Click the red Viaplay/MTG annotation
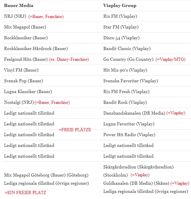 170,59
